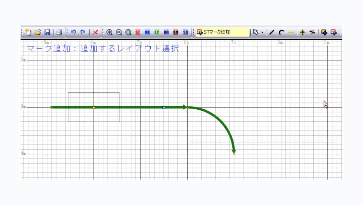Redo the previous action
The width and height of the screenshot is (363, 205).
click(x=83, y=32)
